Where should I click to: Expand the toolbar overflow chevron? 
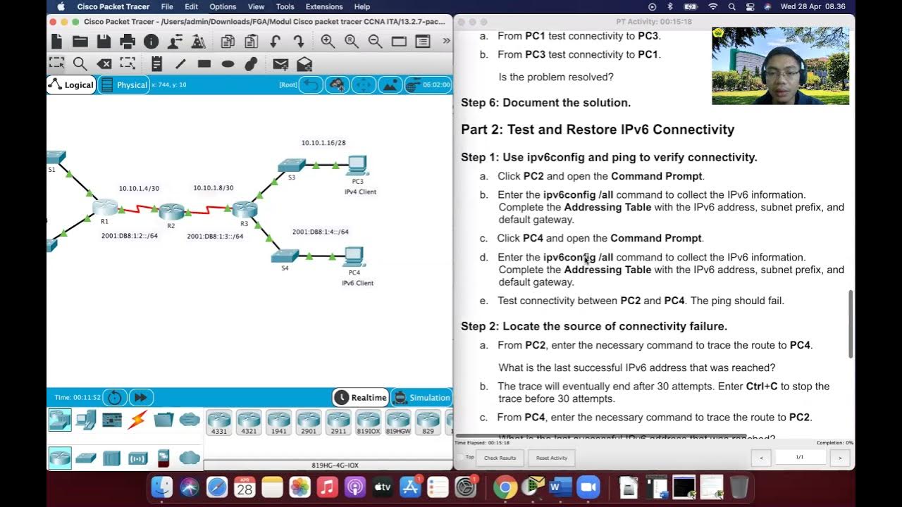(x=446, y=41)
